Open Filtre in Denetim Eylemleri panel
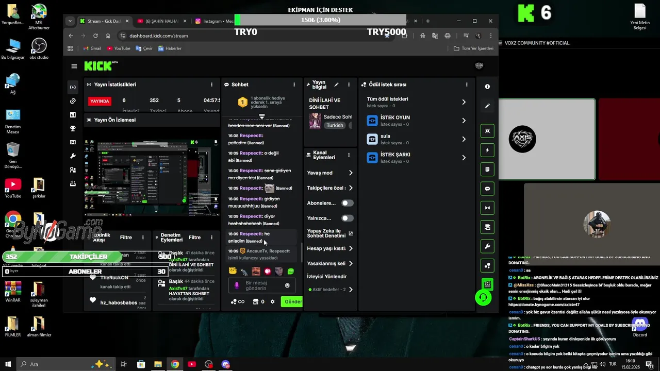660x371 pixels. click(194, 238)
